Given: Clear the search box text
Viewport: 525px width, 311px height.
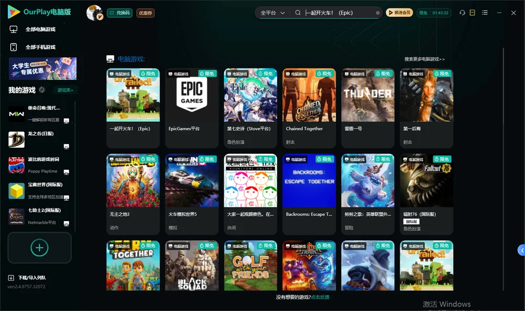Looking at the screenshot, I should (x=377, y=13).
